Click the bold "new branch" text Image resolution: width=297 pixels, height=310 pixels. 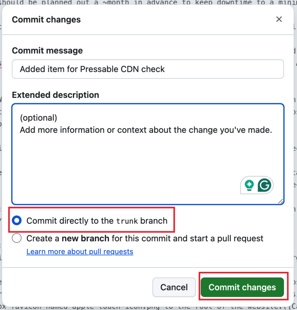click(x=85, y=239)
